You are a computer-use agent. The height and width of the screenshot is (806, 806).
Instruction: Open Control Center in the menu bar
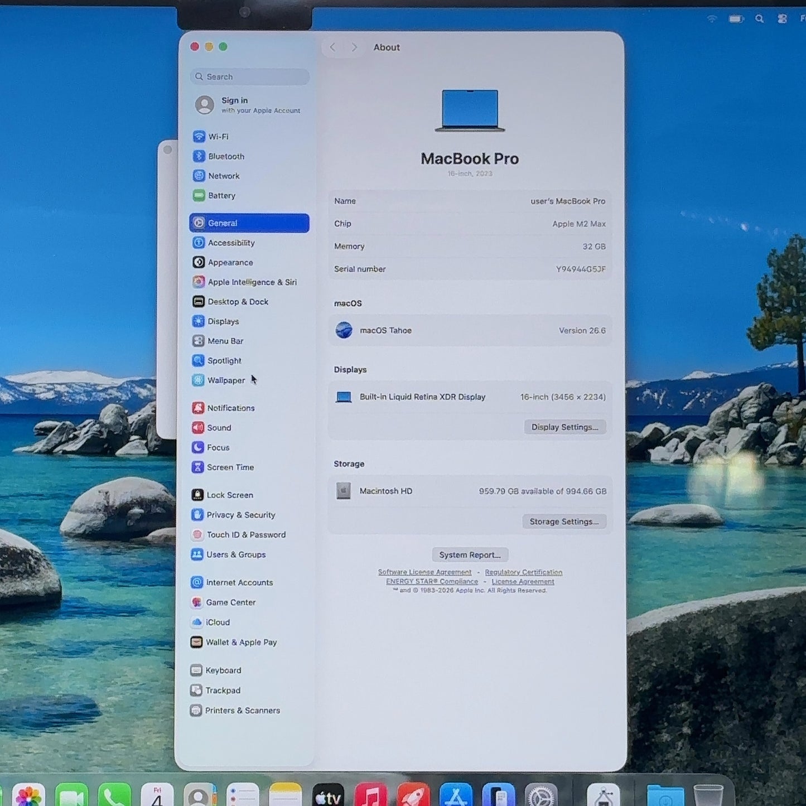[x=782, y=19]
